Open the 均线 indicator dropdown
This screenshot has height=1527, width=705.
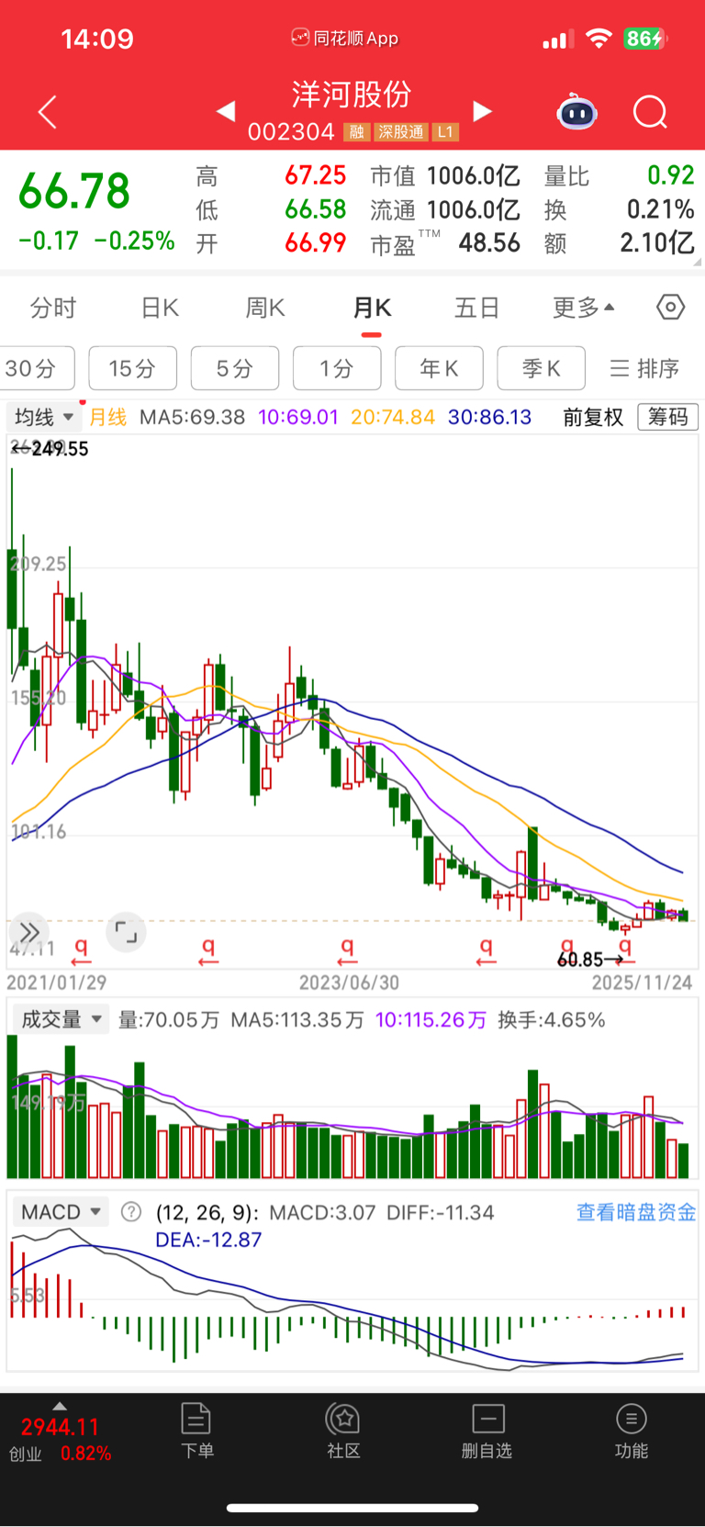[44, 417]
